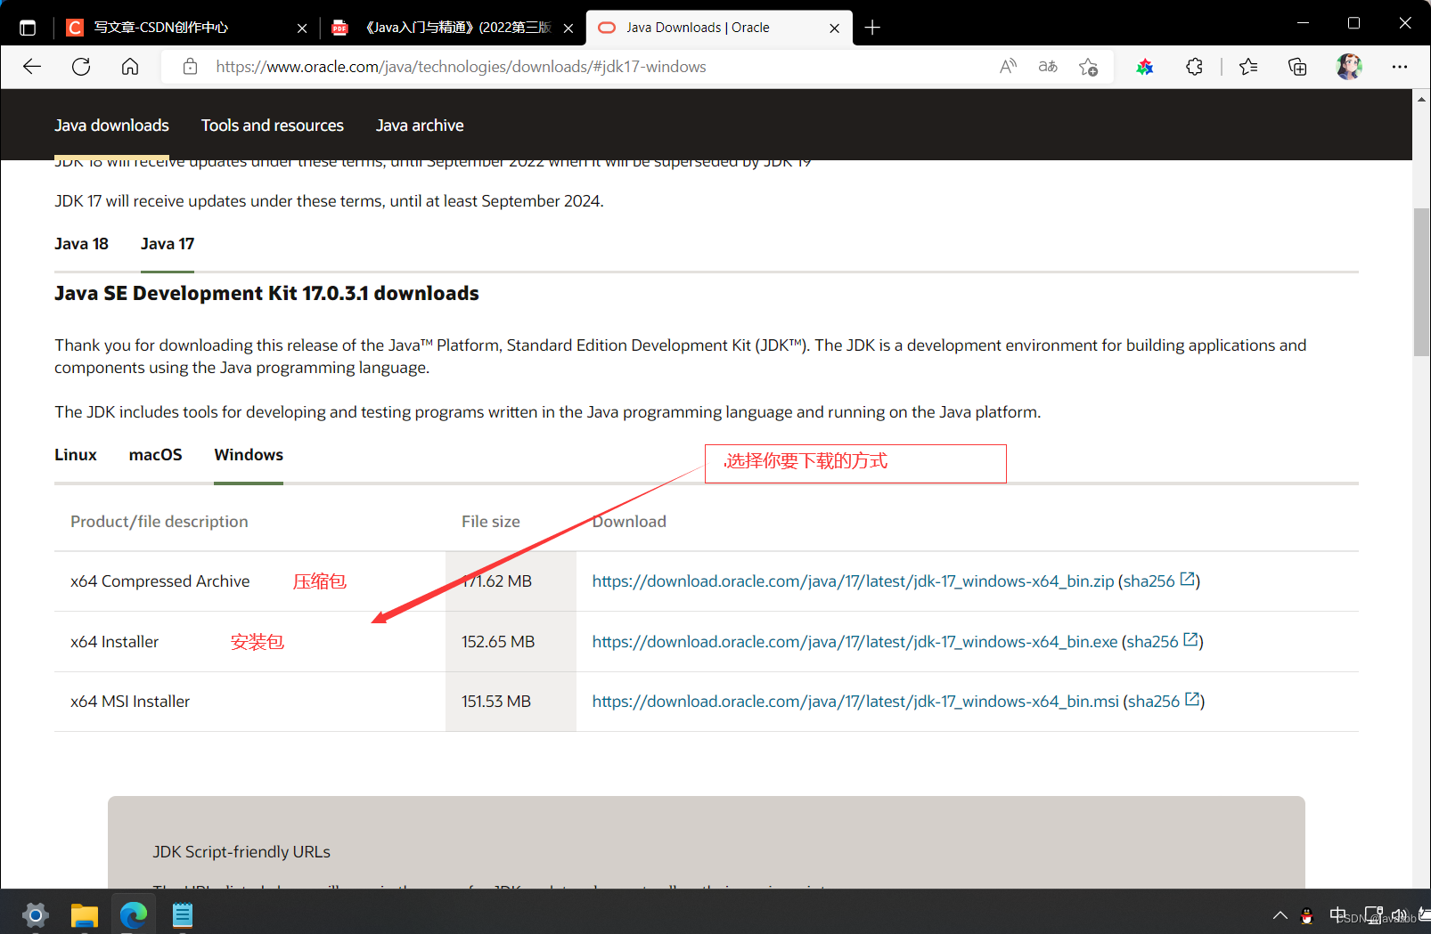
Task: Open the Java archive nav item
Action: click(x=420, y=126)
